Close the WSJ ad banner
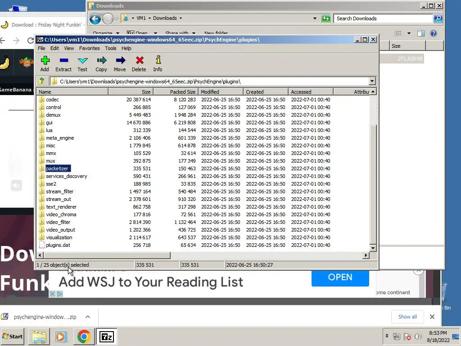The width and height of the screenshot is (461, 346). pyautogui.click(x=52, y=294)
